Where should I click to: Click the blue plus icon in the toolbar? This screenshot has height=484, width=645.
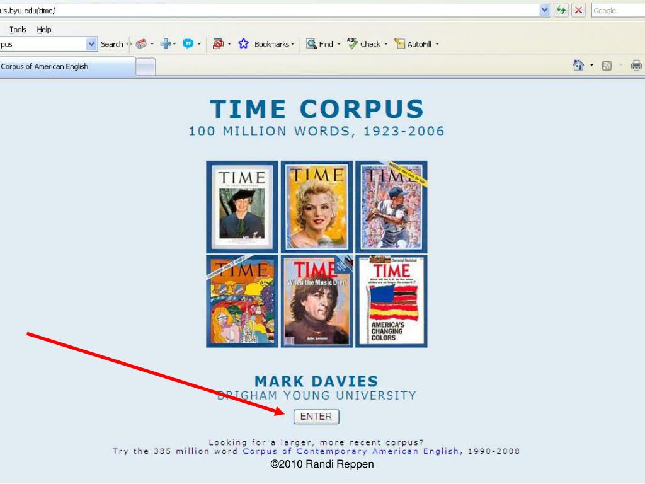[x=166, y=43]
